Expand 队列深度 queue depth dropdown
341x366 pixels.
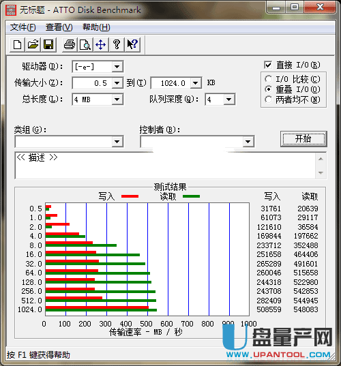(x=229, y=100)
